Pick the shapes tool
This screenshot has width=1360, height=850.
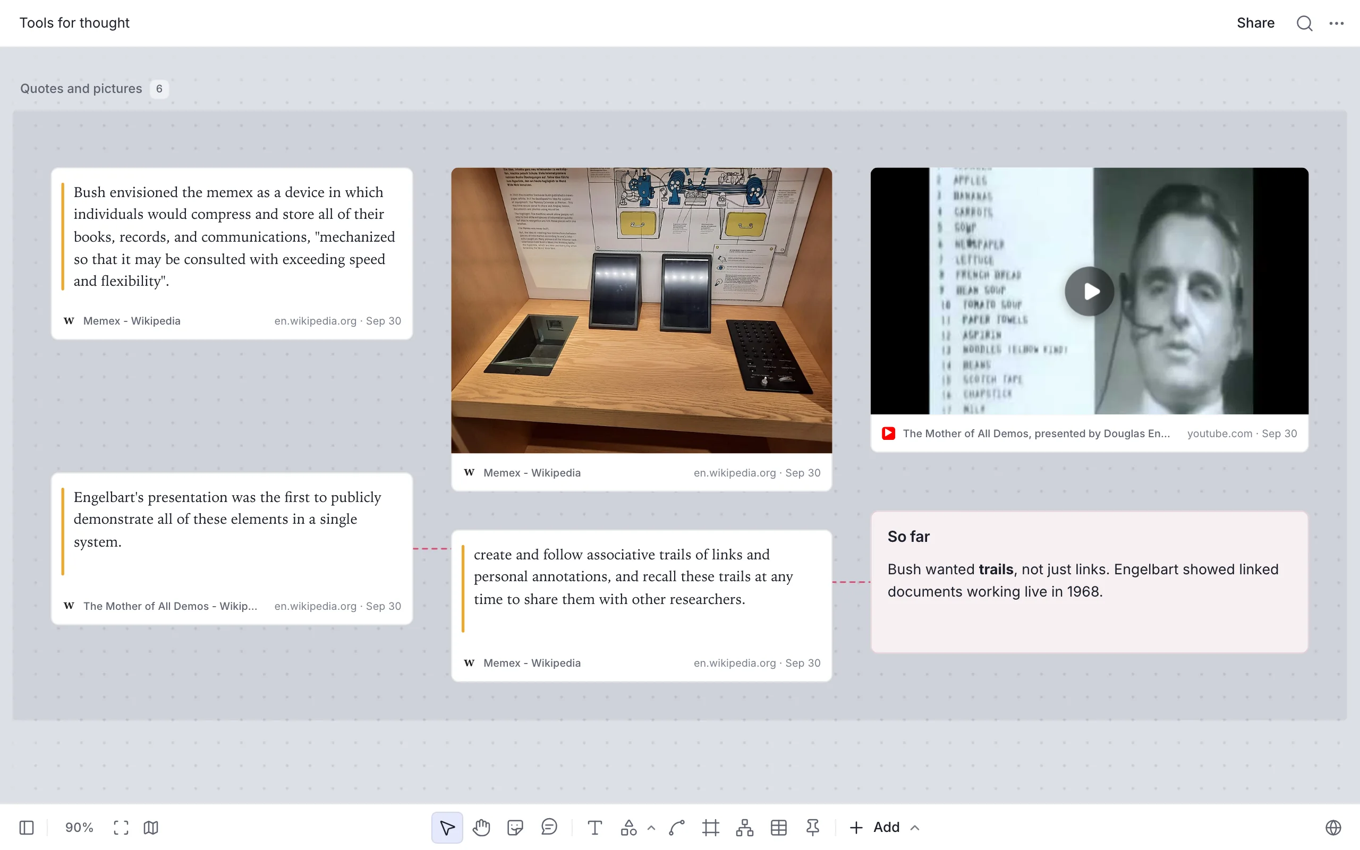click(629, 828)
